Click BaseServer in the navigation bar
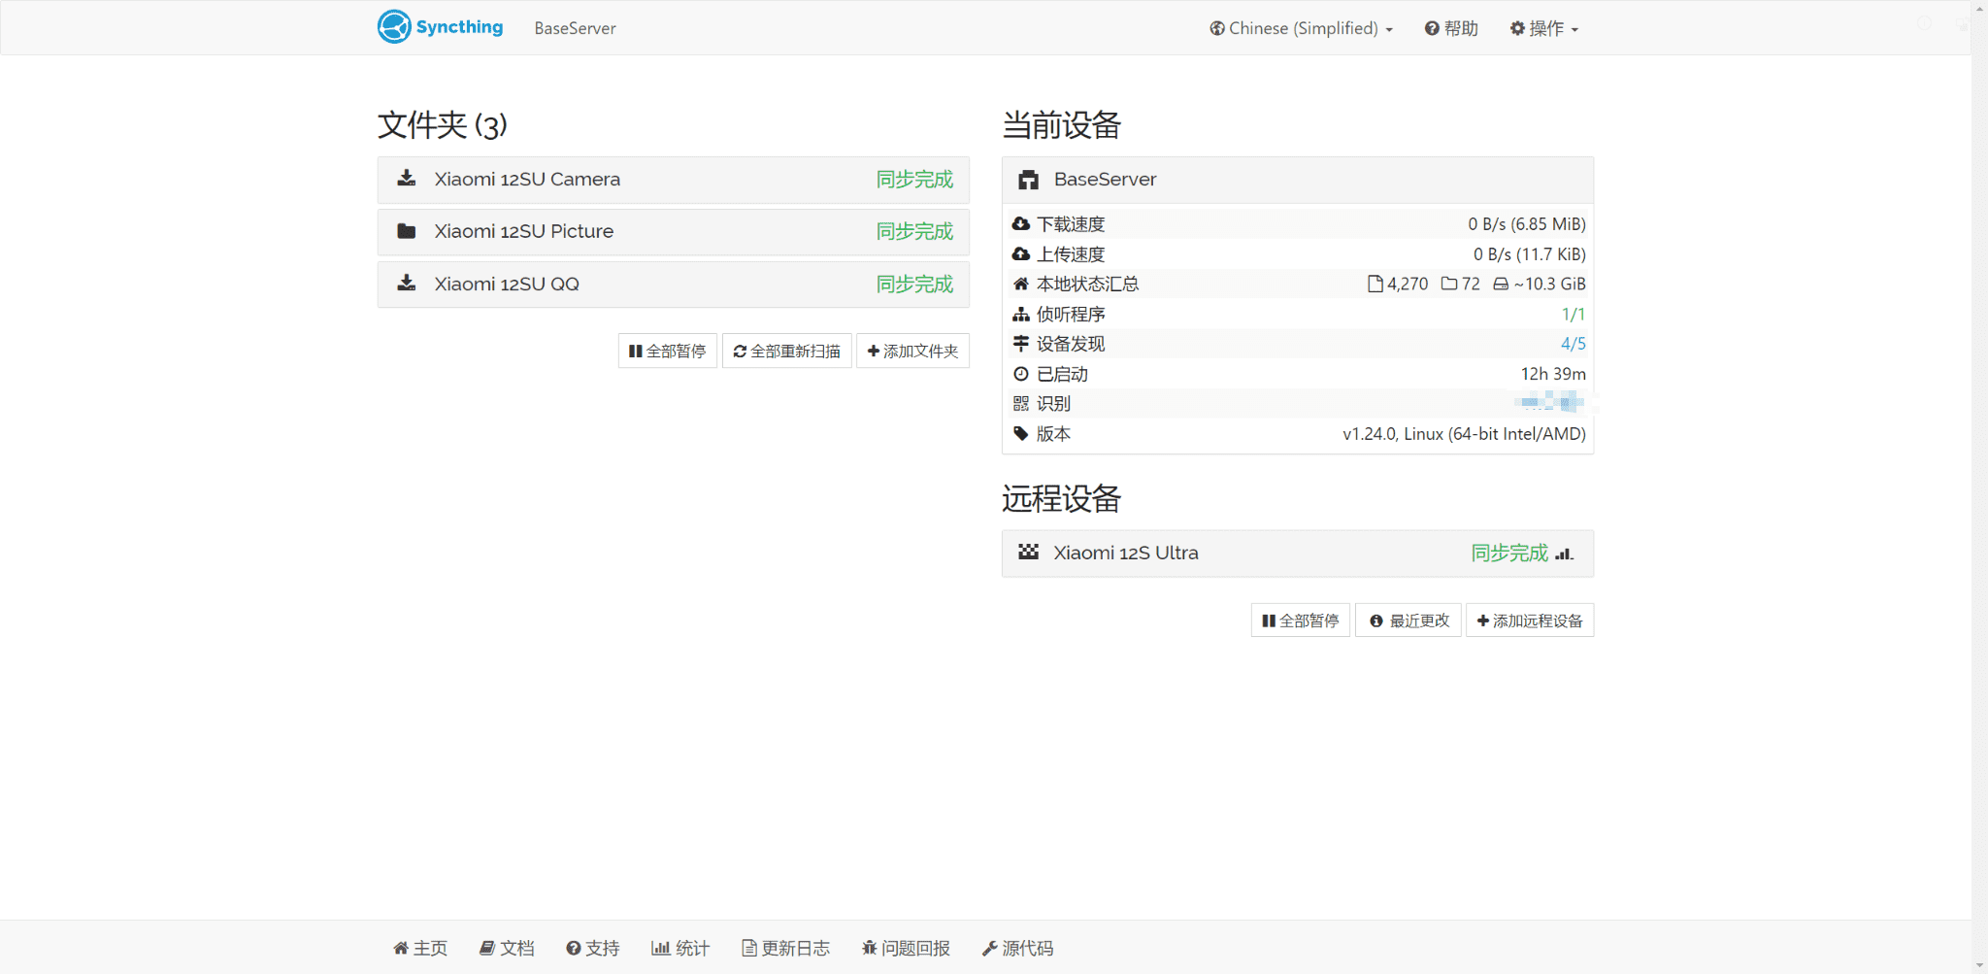The width and height of the screenshot is (1988, 974). [x=575, y=28]
